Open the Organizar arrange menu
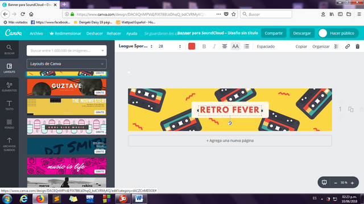 point(321,46)
